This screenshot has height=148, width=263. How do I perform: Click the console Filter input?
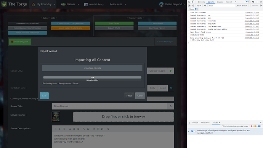click(x=221, y=6)
